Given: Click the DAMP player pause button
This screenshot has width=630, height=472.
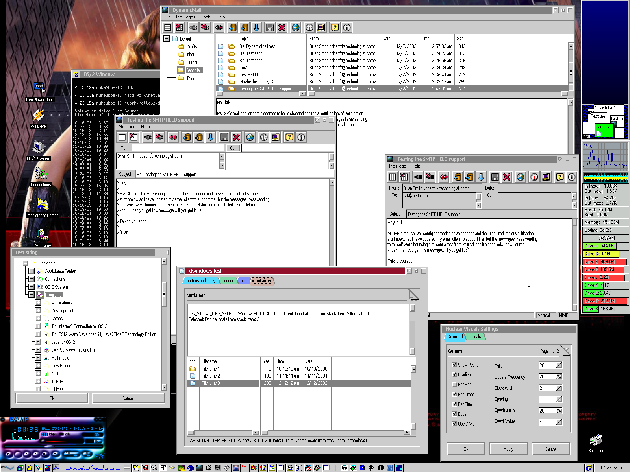Looking at the screenshot, I should tap(26, 454).
